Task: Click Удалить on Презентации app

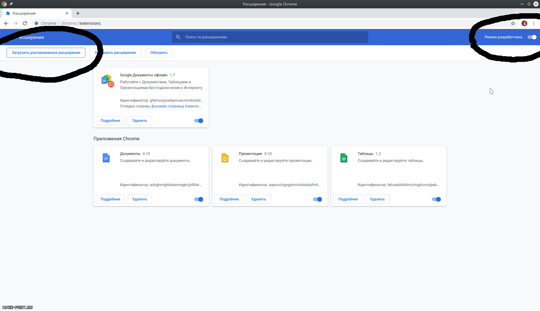Action: pos(258,199)
